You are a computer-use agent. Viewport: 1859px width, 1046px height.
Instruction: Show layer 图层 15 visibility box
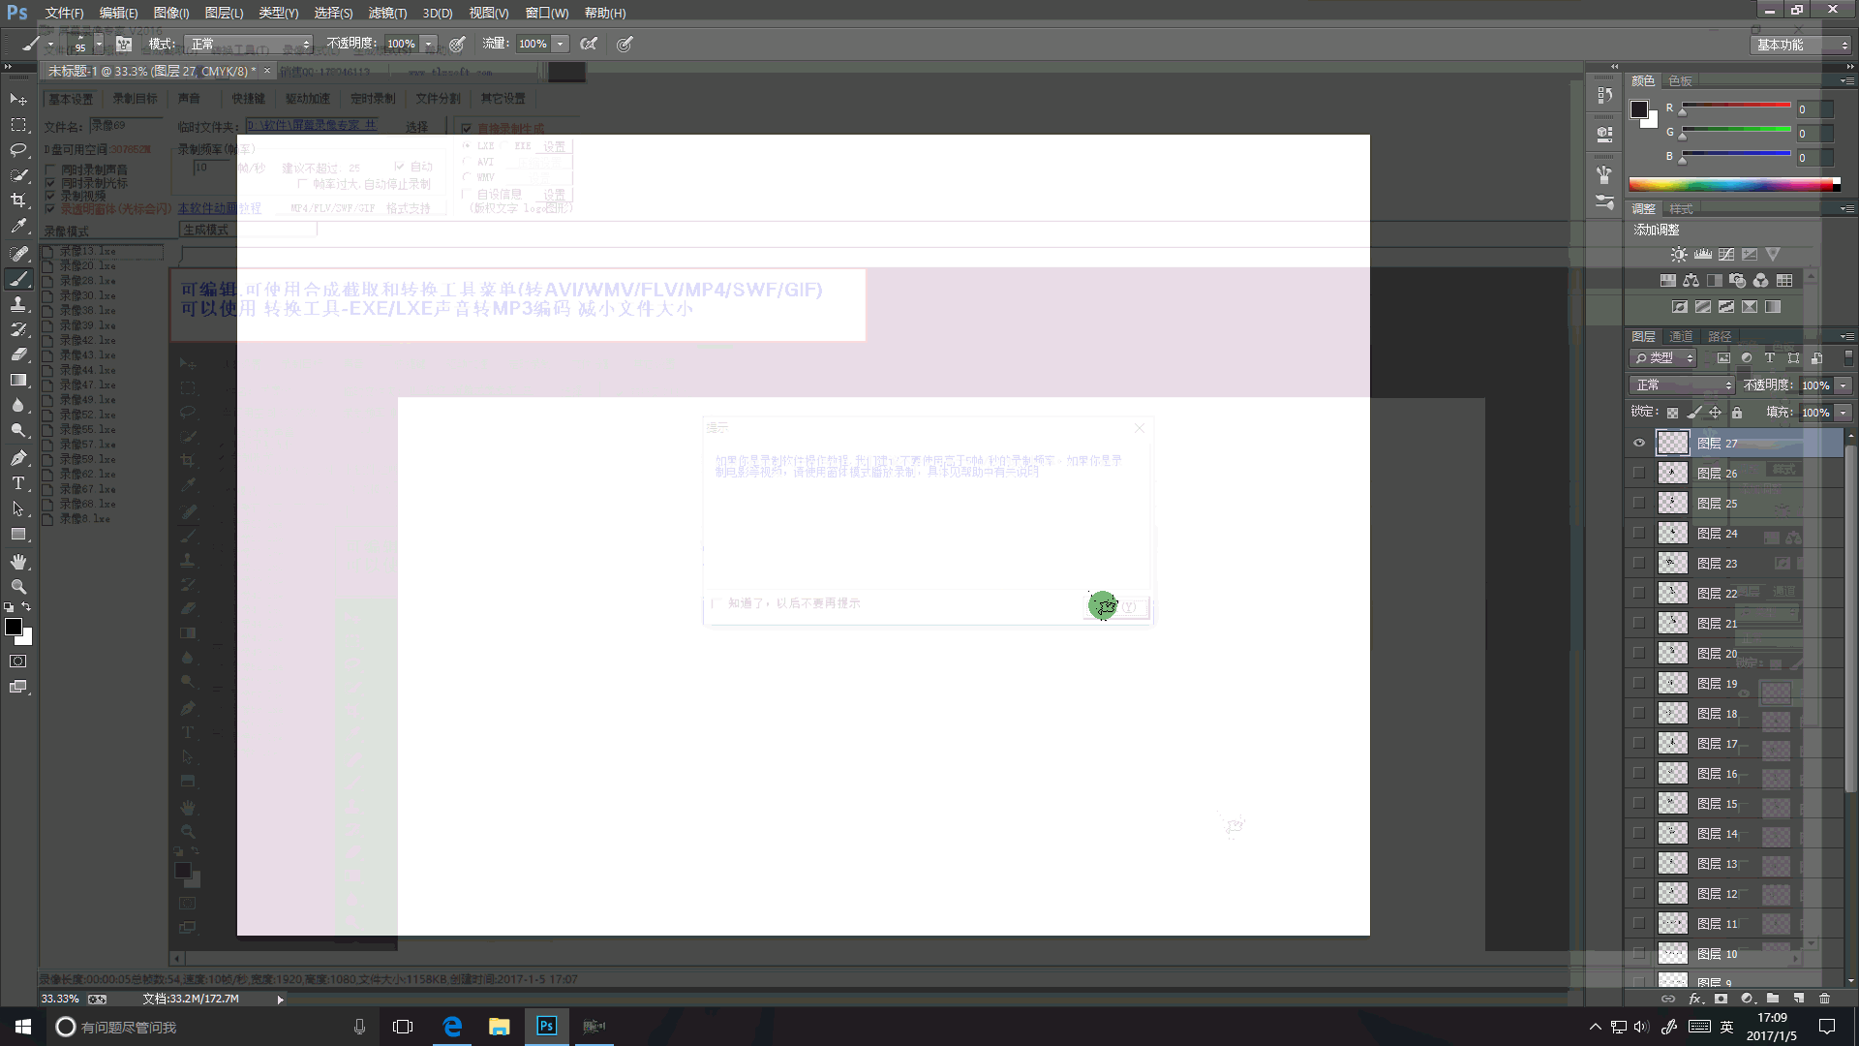(x=1639, y=804)
